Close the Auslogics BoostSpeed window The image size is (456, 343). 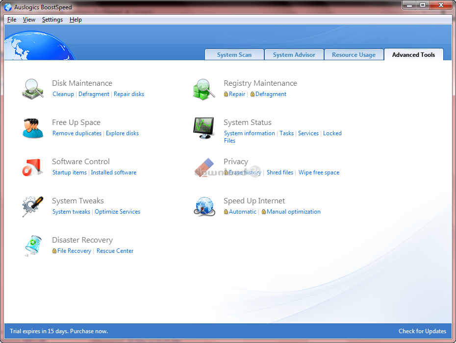click(441, 5)
